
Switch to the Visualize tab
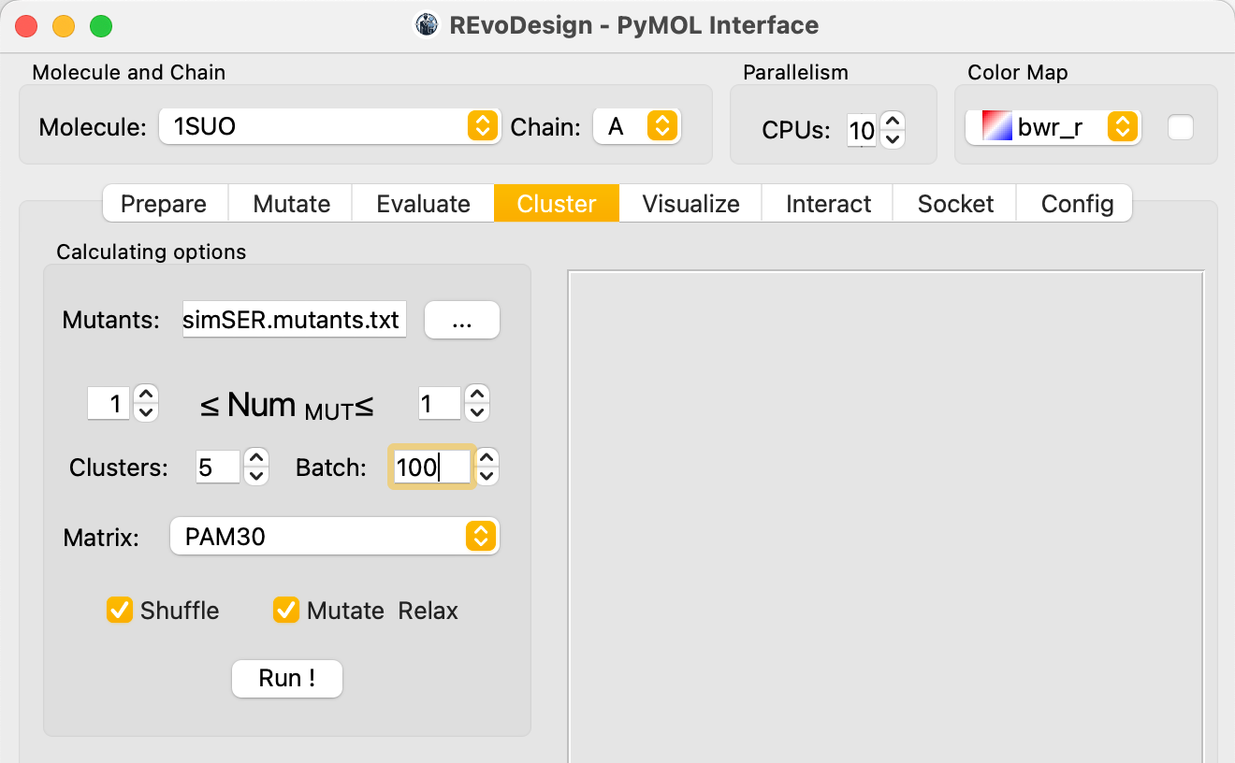(x=691, y=204)
